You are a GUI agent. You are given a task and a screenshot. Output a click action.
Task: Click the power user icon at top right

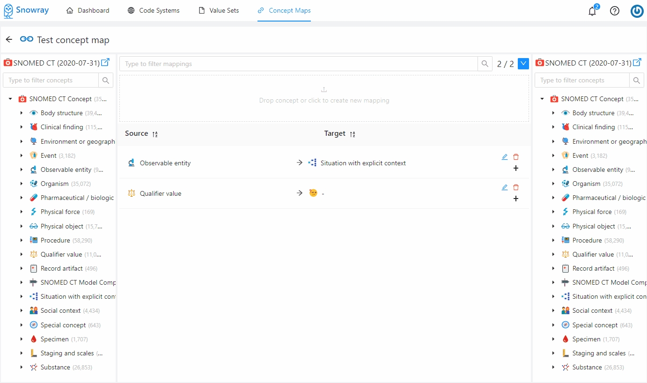(x=637, y=11)
